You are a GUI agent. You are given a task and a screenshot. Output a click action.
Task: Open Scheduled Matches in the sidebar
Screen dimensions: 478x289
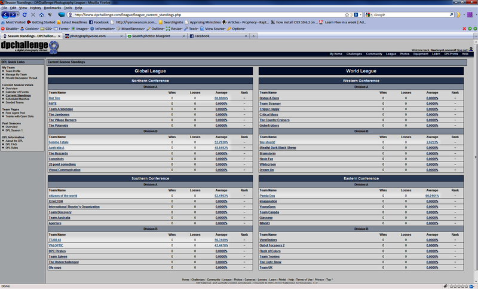(17, 99)
